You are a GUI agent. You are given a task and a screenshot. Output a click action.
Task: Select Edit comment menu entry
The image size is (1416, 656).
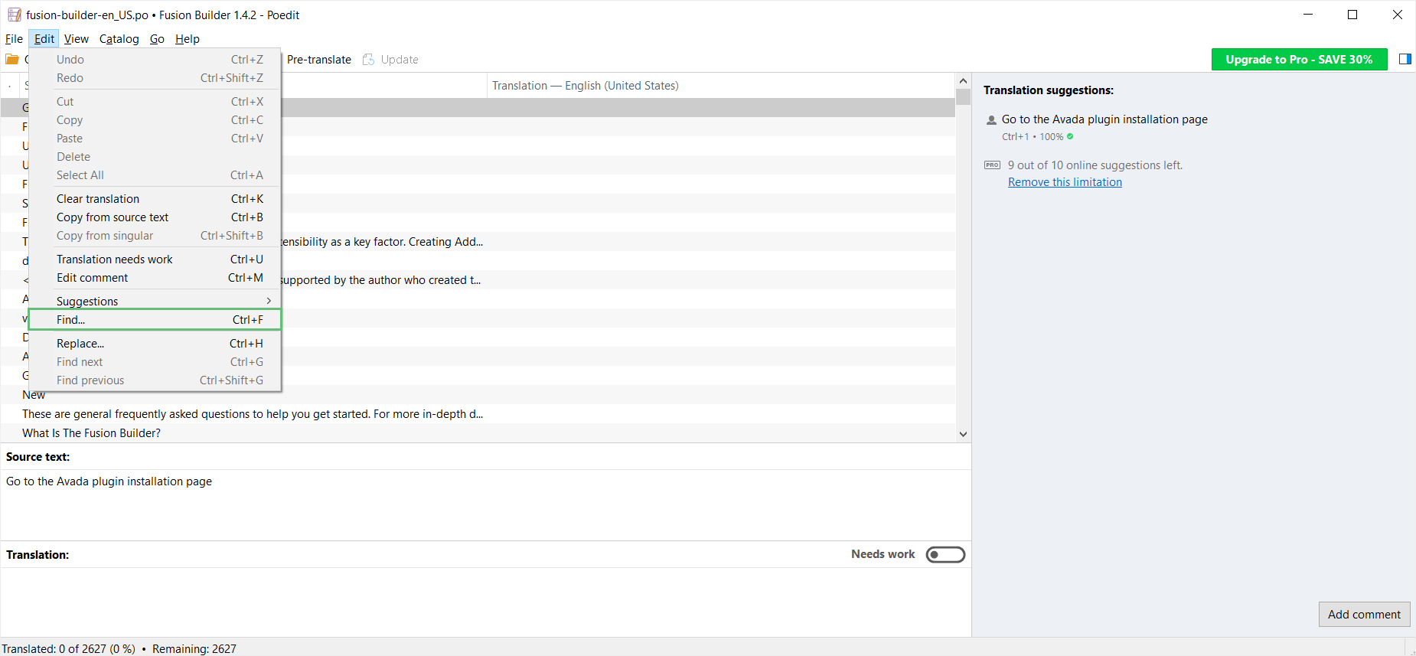[155, 277]
